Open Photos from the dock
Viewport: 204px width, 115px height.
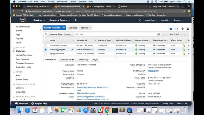tap(57, 110)
